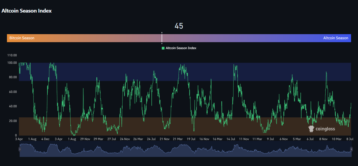Screen dimensions: 358x166
Task: Click the white marker on gradient bar
Action: [162, 38]
